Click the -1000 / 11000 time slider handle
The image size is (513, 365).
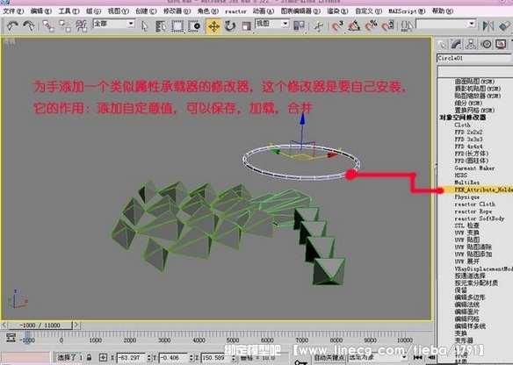40,326
